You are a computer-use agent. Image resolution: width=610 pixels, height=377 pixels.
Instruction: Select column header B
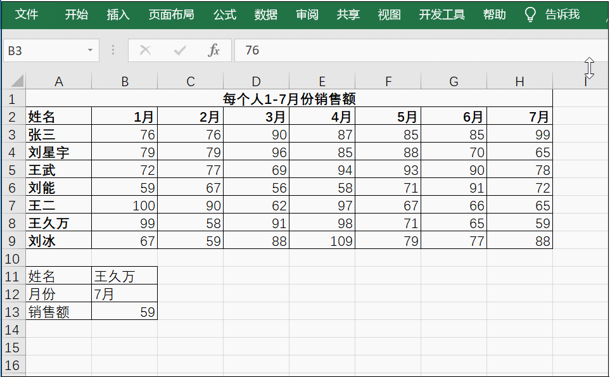point(124,81)
